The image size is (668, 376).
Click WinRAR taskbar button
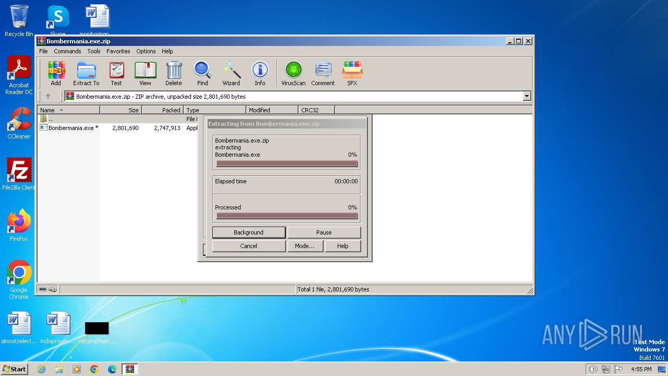point(129,369)
